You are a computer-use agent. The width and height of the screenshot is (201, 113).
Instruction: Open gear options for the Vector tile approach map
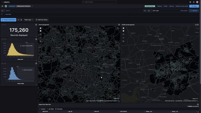pos(119,25)
